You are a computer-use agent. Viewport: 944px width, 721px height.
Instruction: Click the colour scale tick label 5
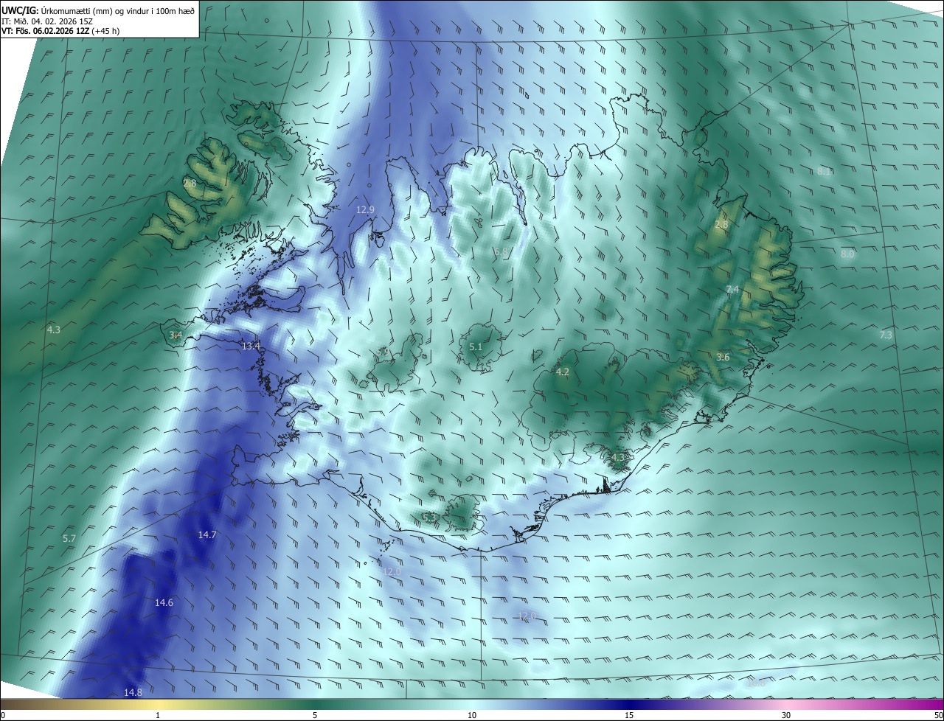pos(315,716)
